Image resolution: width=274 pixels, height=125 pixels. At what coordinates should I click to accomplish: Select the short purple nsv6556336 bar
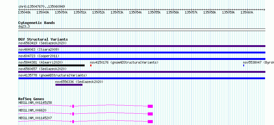[x=69, y=85]
